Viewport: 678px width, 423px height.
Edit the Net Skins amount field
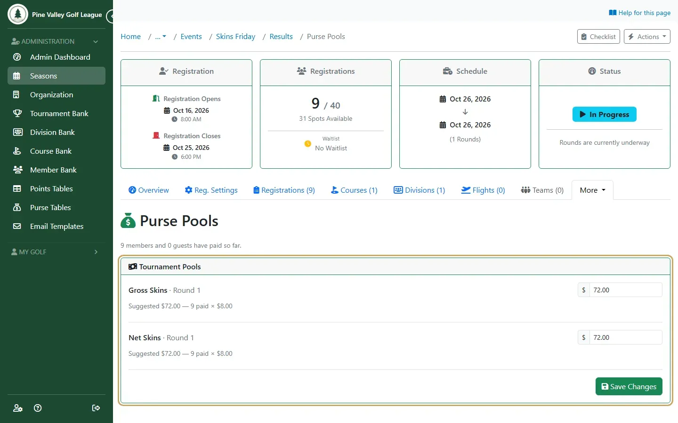[x=626, y=337]
